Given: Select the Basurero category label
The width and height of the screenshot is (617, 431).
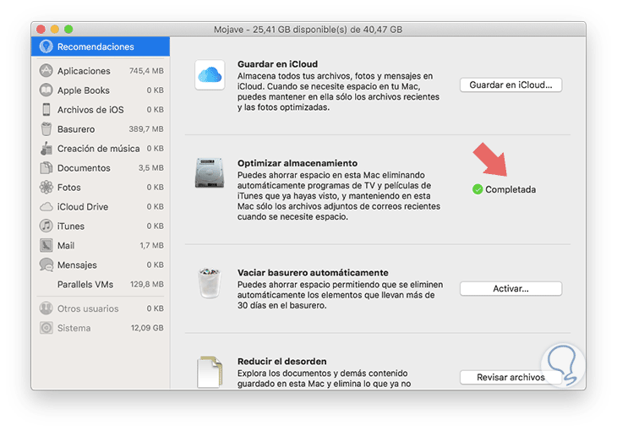Looking at the screenshot, I should [76, 129].
